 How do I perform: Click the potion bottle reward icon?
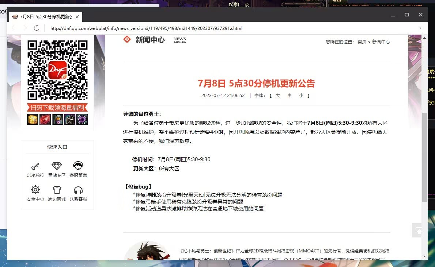[x=57, y=120]
